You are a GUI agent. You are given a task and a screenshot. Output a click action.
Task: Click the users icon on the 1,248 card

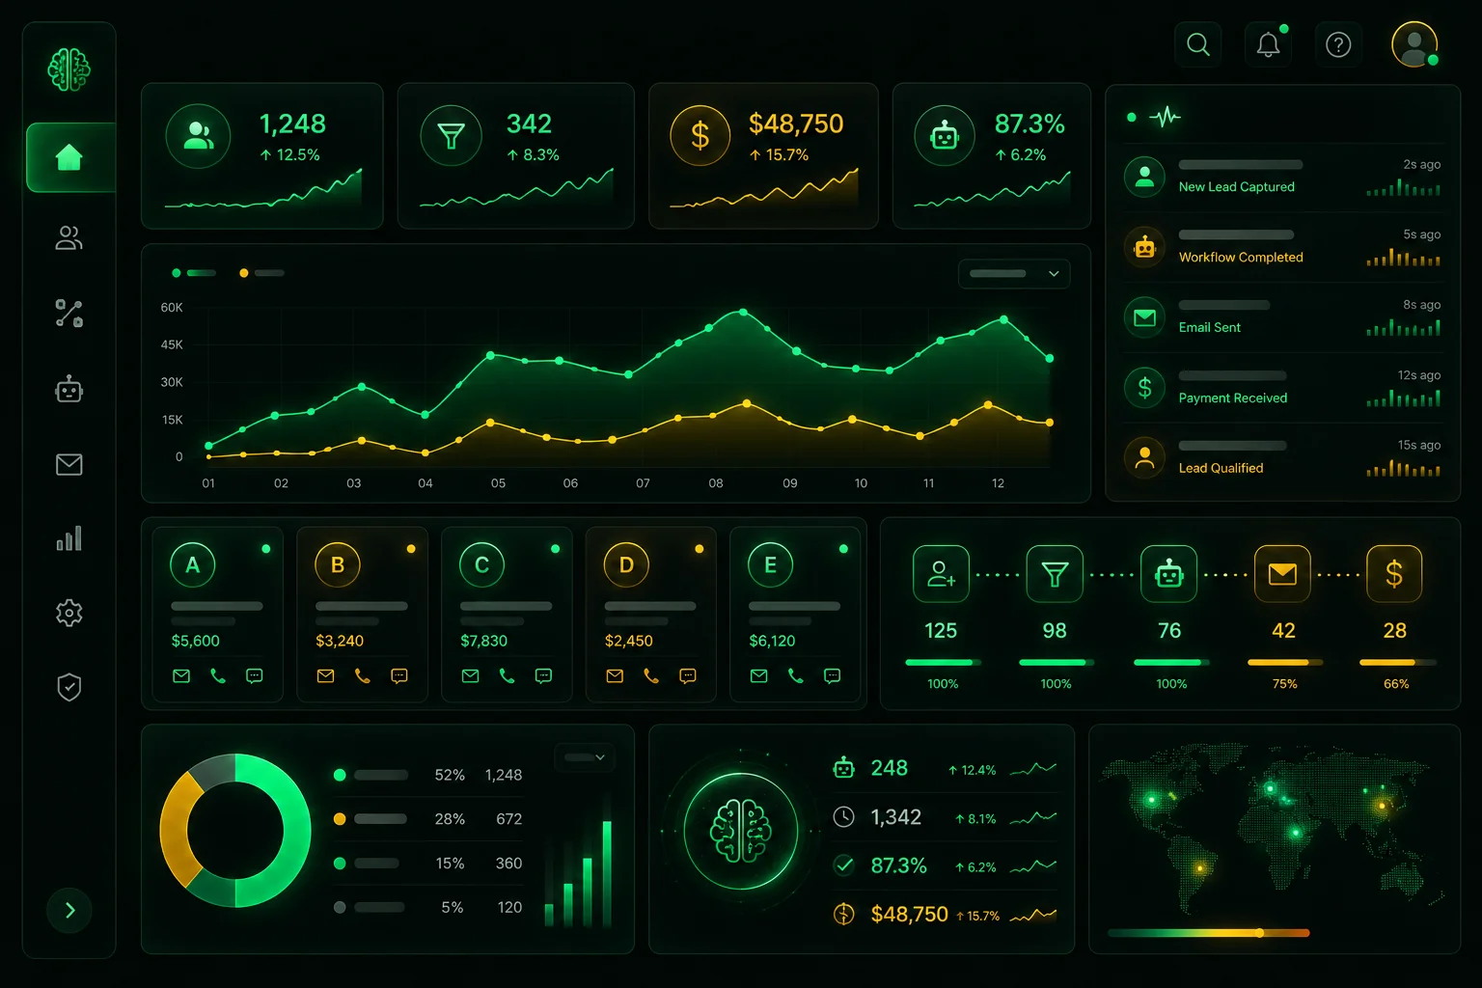click(x=198, y=136)
